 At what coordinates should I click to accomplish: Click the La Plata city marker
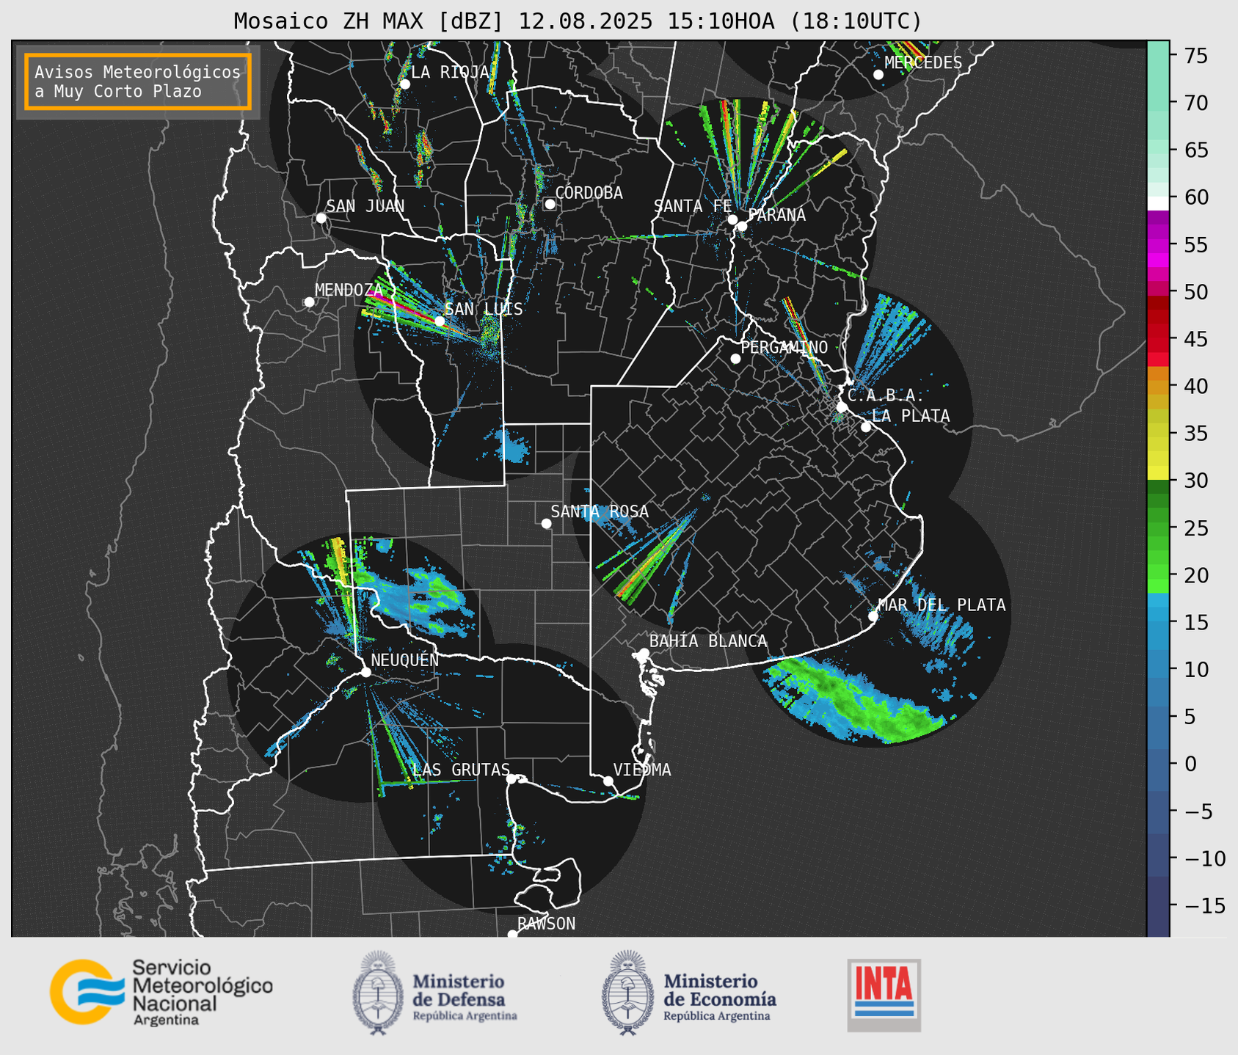pyautogui.click(x=866, y=427)
